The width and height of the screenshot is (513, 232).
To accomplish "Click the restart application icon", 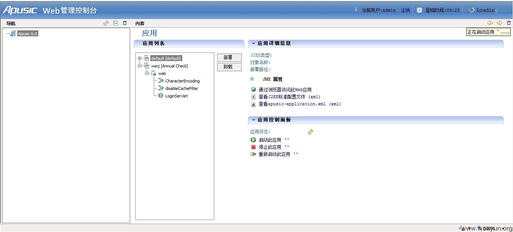I will pyautogui.click(x=253, y=154).
